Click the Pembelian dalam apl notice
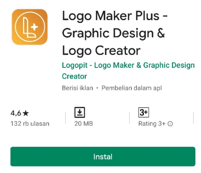The height and width of the screenshot is (173, 201). (x=132, y=88)
